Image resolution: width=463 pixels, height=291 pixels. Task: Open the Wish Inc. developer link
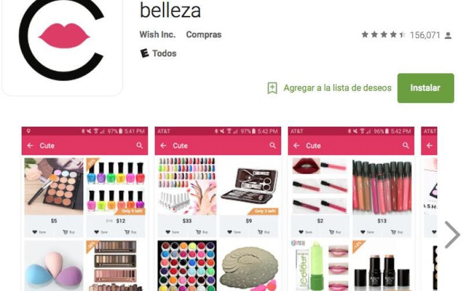coord(157,35)
